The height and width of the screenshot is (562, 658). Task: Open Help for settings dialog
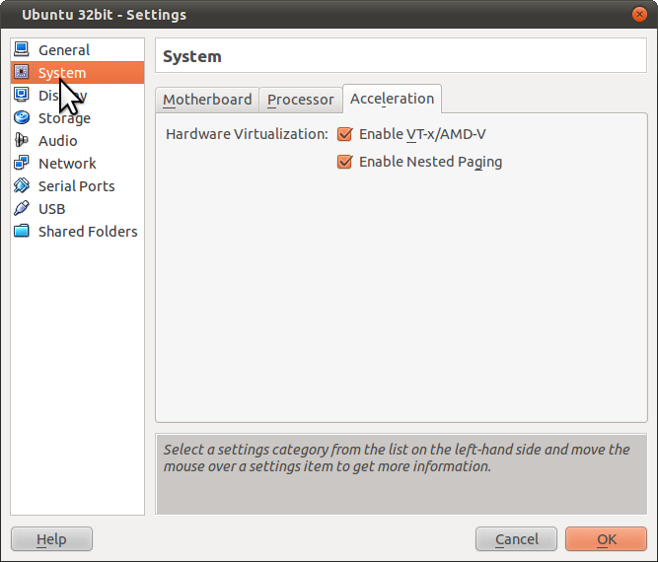point(51,539)
